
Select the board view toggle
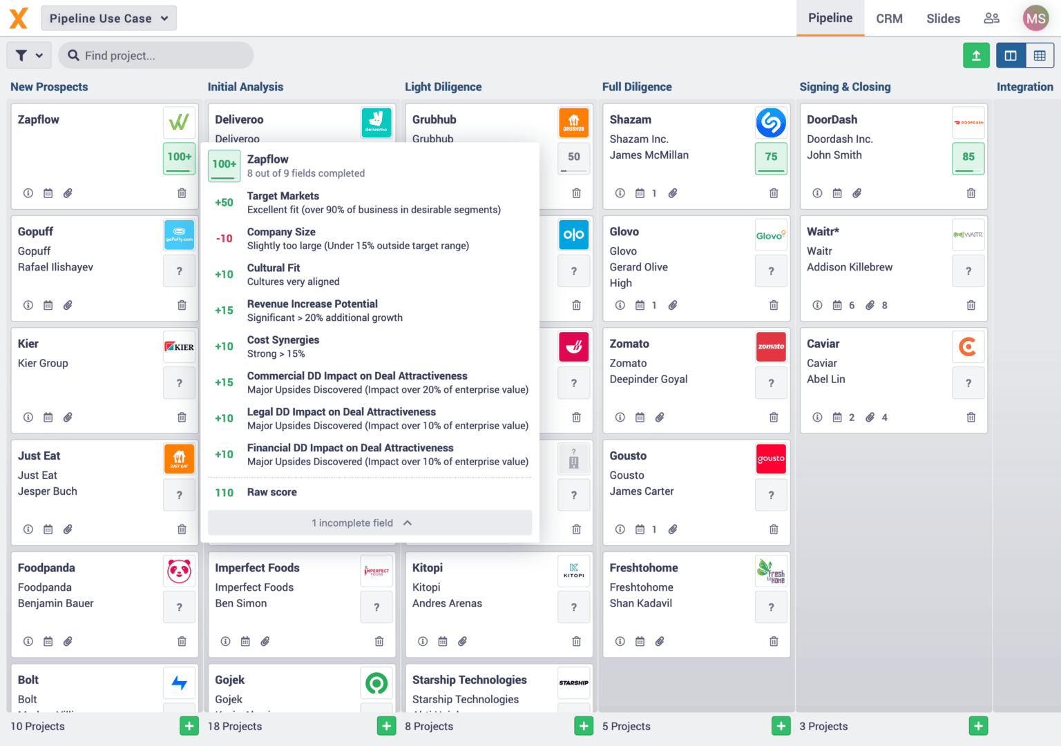point(1011,55)
